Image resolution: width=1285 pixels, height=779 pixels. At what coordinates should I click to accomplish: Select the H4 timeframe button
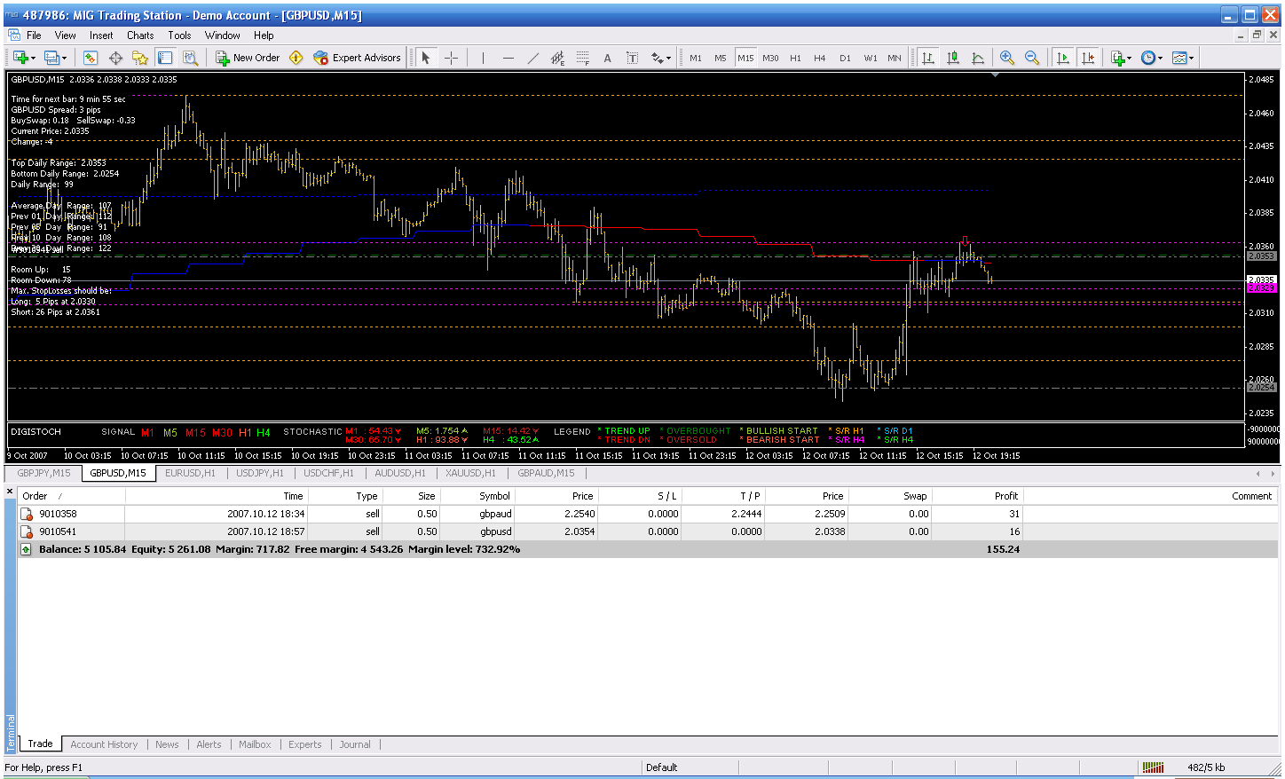[x=819, y=58]
